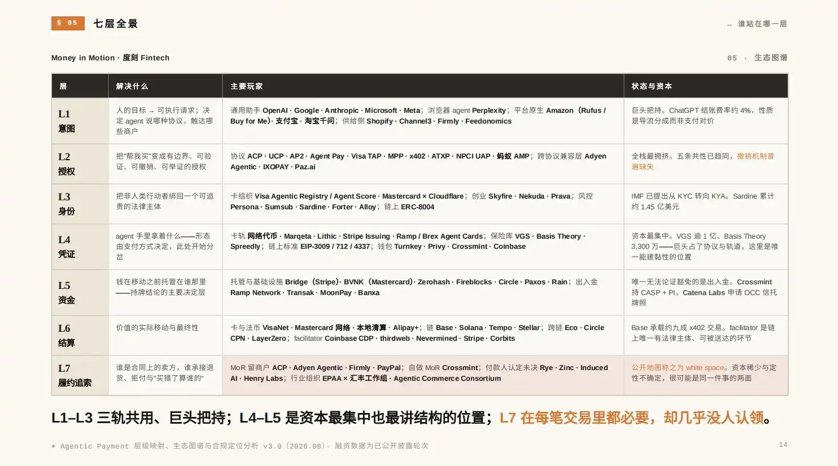Screen dimensions: 838x466
Task: Select the orange summary "L7 在每笔交易里都必要"
Action: coord(574,418)
